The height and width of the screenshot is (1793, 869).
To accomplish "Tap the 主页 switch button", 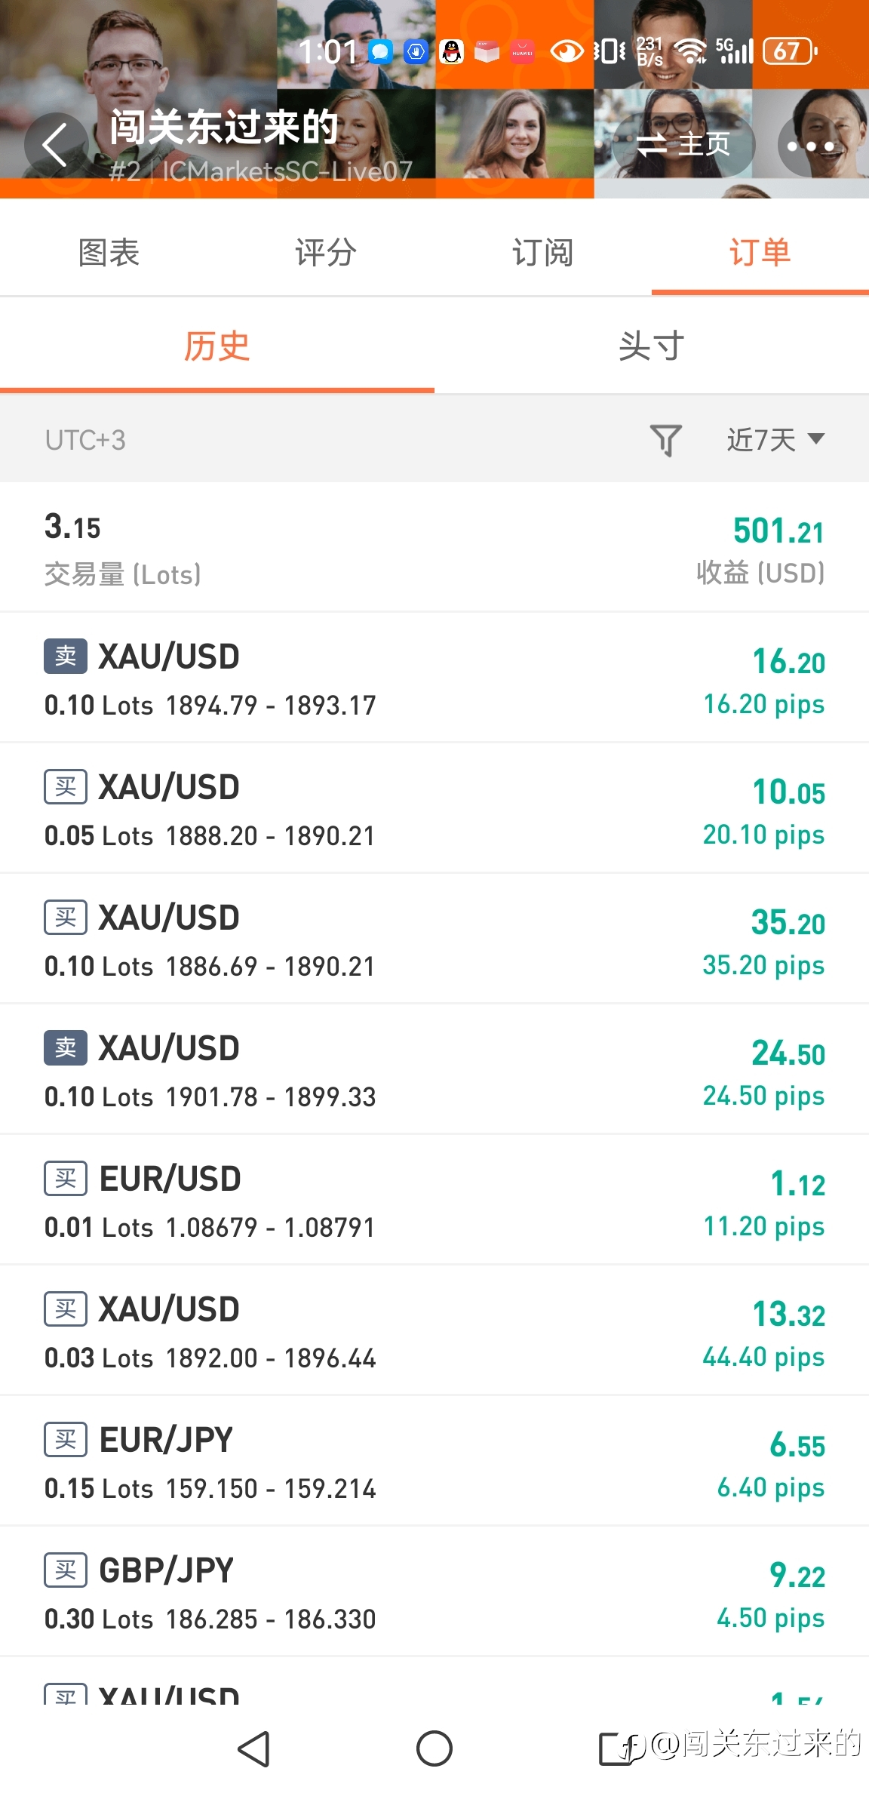I will click(x=683, y=144).
